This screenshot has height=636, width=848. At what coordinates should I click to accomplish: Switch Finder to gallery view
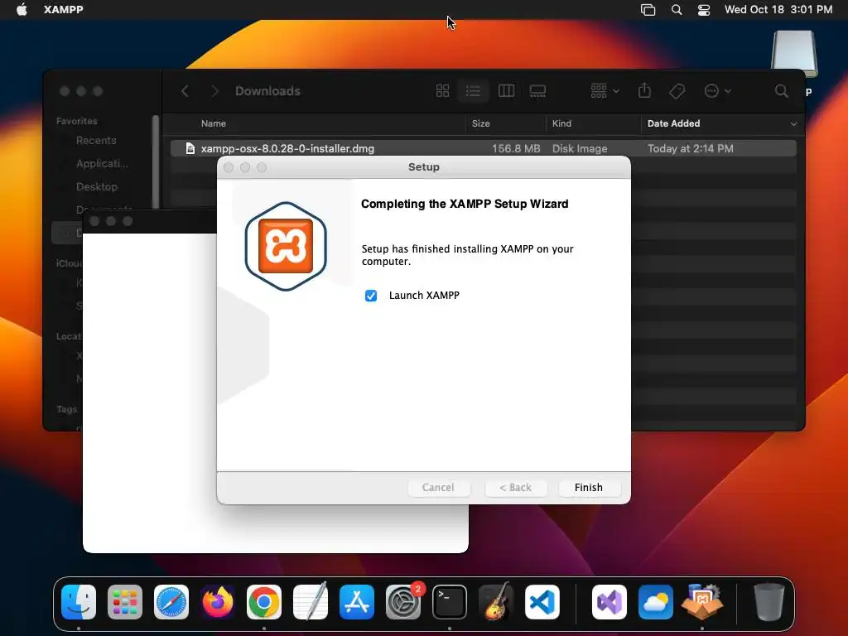[x=537, y=91]
